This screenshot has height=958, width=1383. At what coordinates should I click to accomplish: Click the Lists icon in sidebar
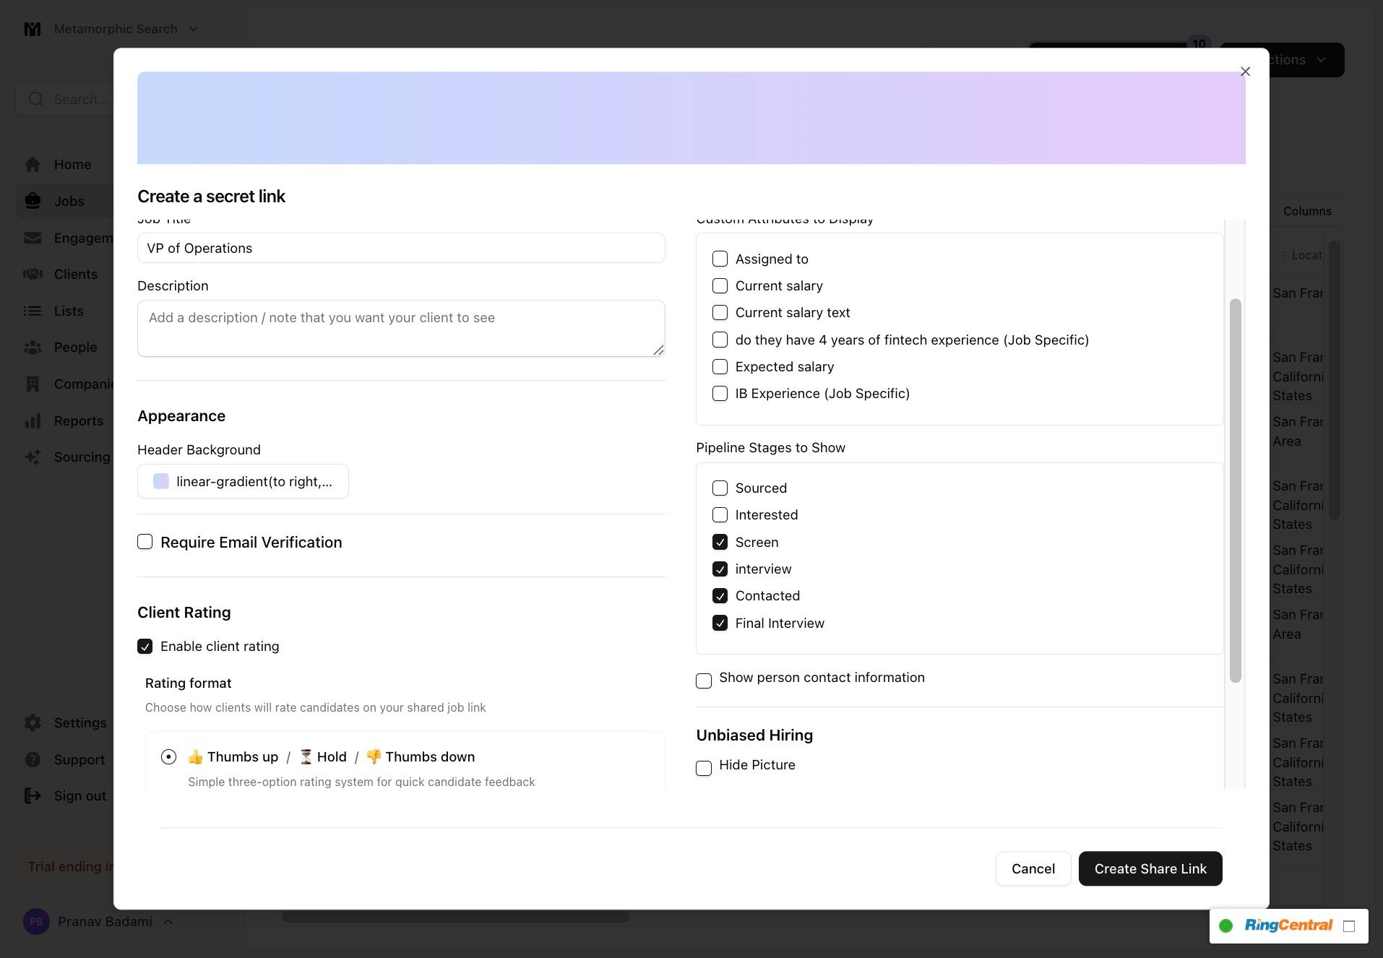33,311
